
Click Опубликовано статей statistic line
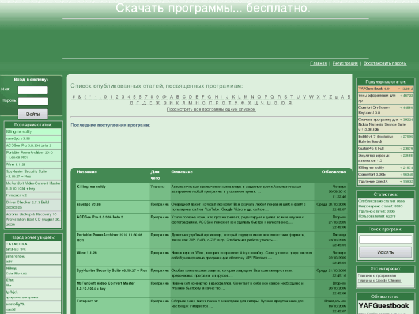[x=382, y=201]
